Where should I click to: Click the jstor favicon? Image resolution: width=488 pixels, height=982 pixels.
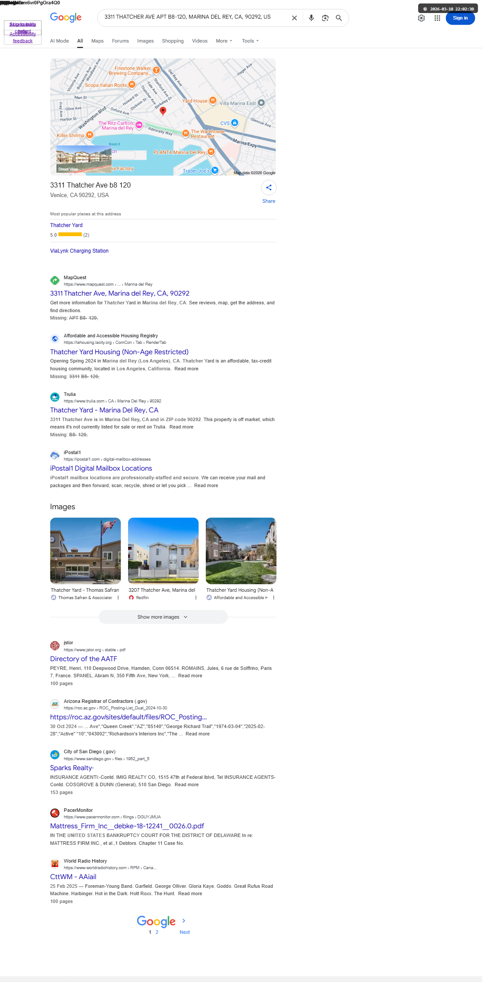[x=55, y=646]
